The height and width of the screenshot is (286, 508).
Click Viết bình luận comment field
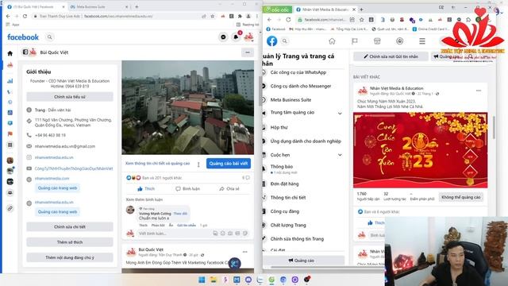193,233
